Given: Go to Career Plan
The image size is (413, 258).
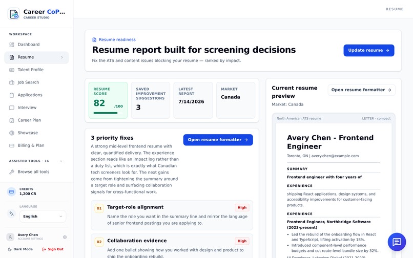Looking at the screenshot, I should pos(36,120).
